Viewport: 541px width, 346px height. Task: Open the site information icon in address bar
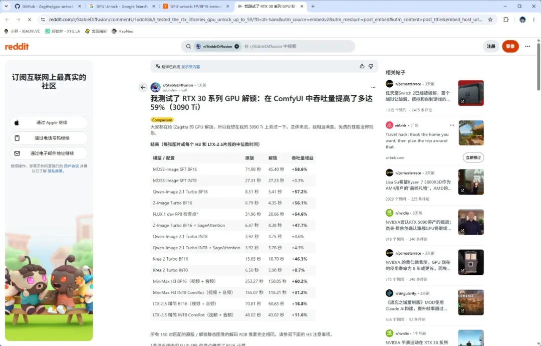point(43,20)
